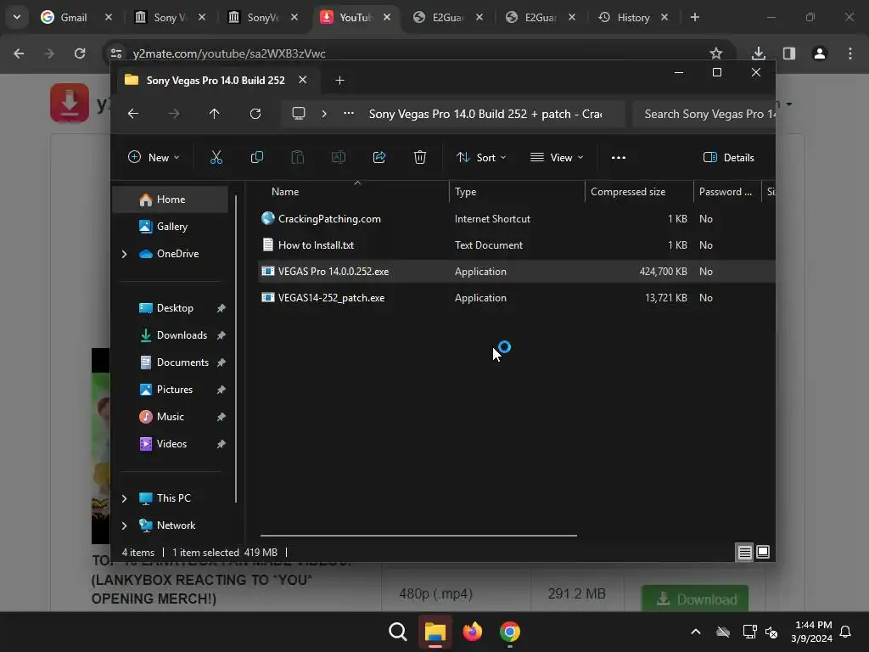This screenshot has height=652, width=869.
Task: Bookmark this page with the star icon
Action: coord(716,53)
